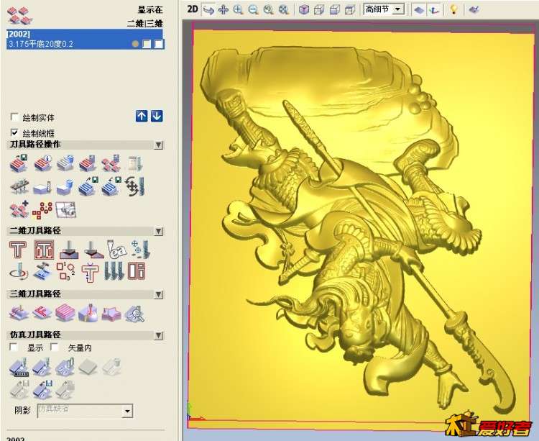Select the V-Bit Carving toolpath icon
The image size is (539, 441).
click(x=69, y=250)
